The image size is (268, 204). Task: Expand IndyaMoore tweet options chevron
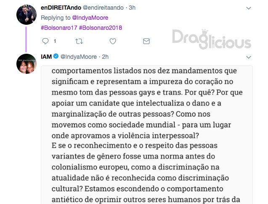click(249, 57)
